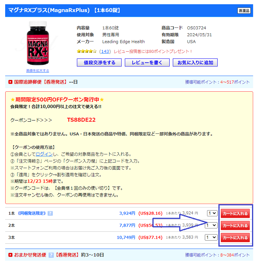The image size is (256, 263).
Task: Click the 医薬品 badge in header
Action: click(x=244, y=11)
